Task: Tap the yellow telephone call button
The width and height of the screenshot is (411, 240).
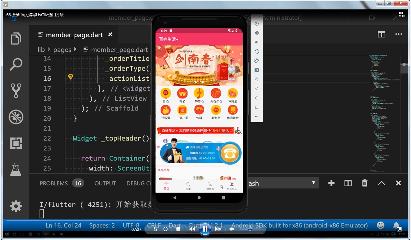Action: click(230, 153)
